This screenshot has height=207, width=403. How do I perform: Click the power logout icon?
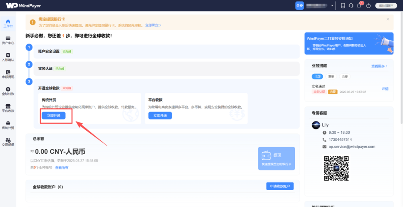tap(368, 6)
